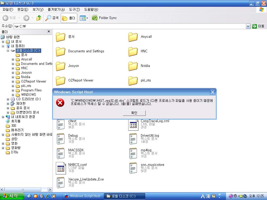Image resolution: width=267 pixels, height=200 pixels.
Task: Open the 도움말(H) menu
Action: point(91,10)
